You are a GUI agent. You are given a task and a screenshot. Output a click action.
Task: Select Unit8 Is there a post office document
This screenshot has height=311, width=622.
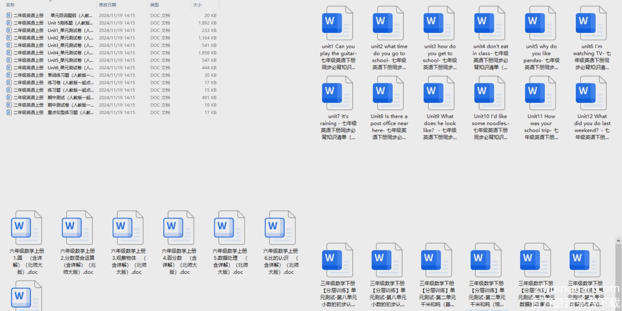388,94
